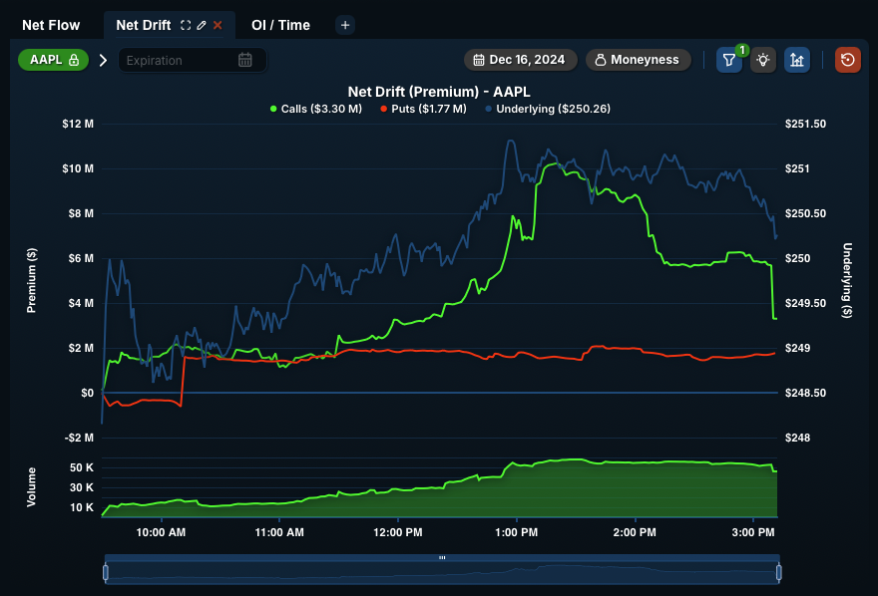Click the $4 M premium axis label
Image resolution: width=878 pixels, height=596 pixels.
pyautogui.click(x=81, y=303)
